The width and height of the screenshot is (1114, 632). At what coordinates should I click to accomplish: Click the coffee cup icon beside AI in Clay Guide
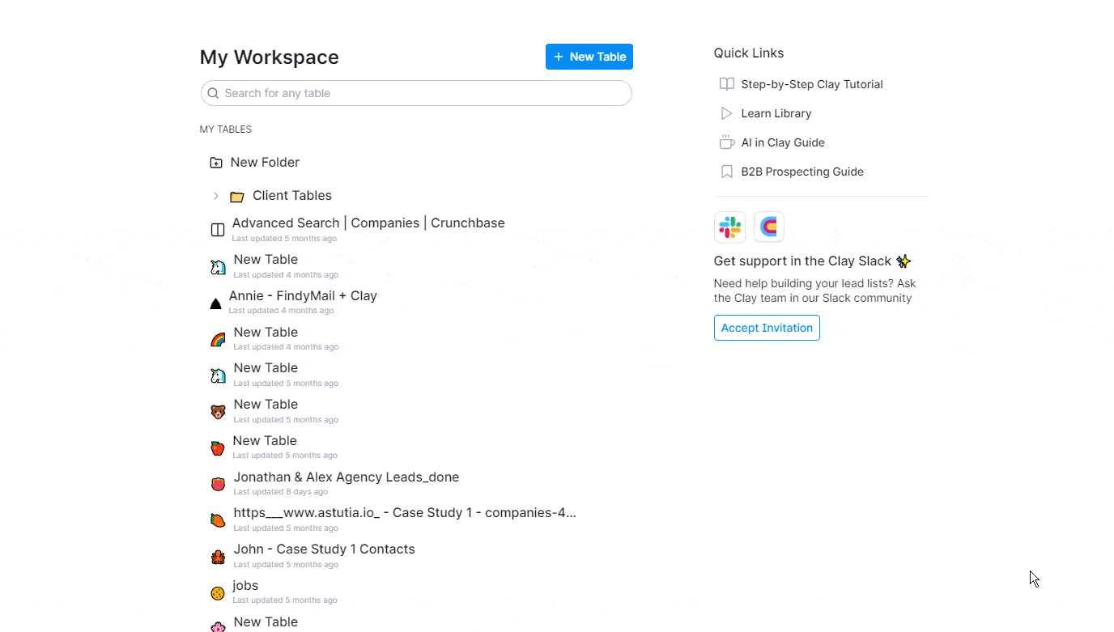(x=727, y=142)
